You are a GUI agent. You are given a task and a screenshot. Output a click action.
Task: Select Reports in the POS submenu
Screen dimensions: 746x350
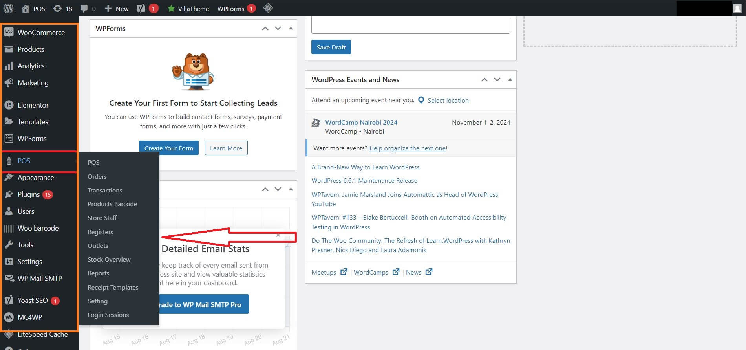98,273
